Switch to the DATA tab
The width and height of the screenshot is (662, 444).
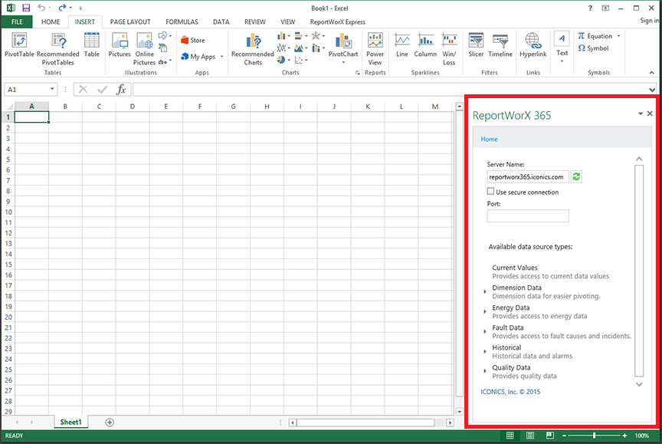tap(221, 22)
